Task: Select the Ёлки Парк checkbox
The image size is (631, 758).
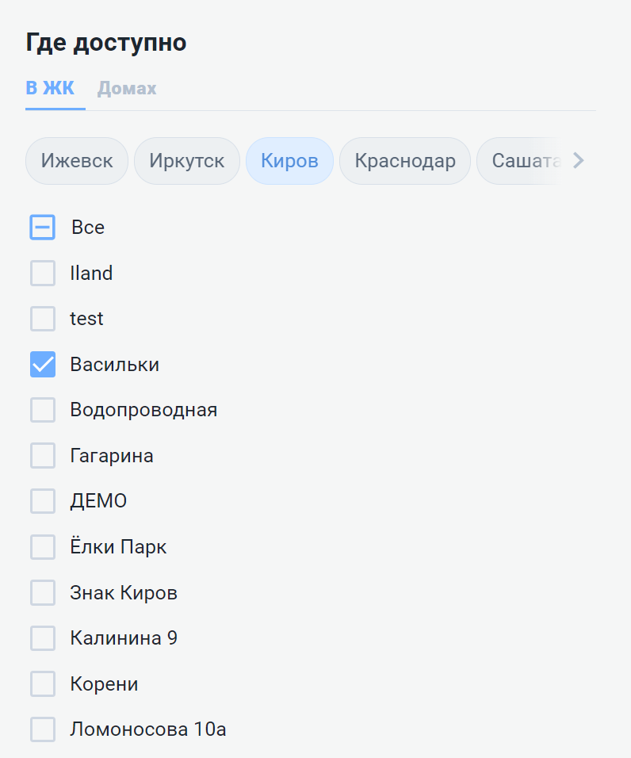Action: point(43,547)
